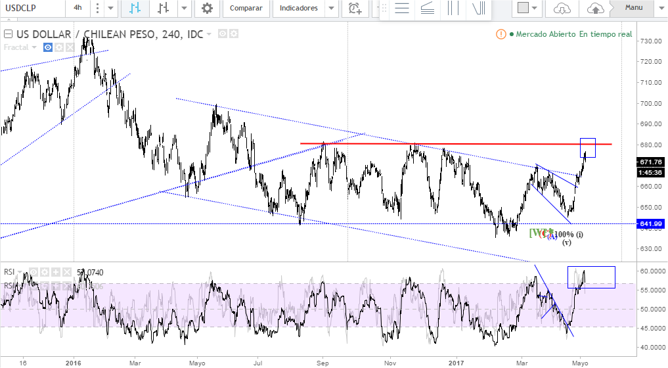Select the 4h timeframe

[x=78, y=9]
